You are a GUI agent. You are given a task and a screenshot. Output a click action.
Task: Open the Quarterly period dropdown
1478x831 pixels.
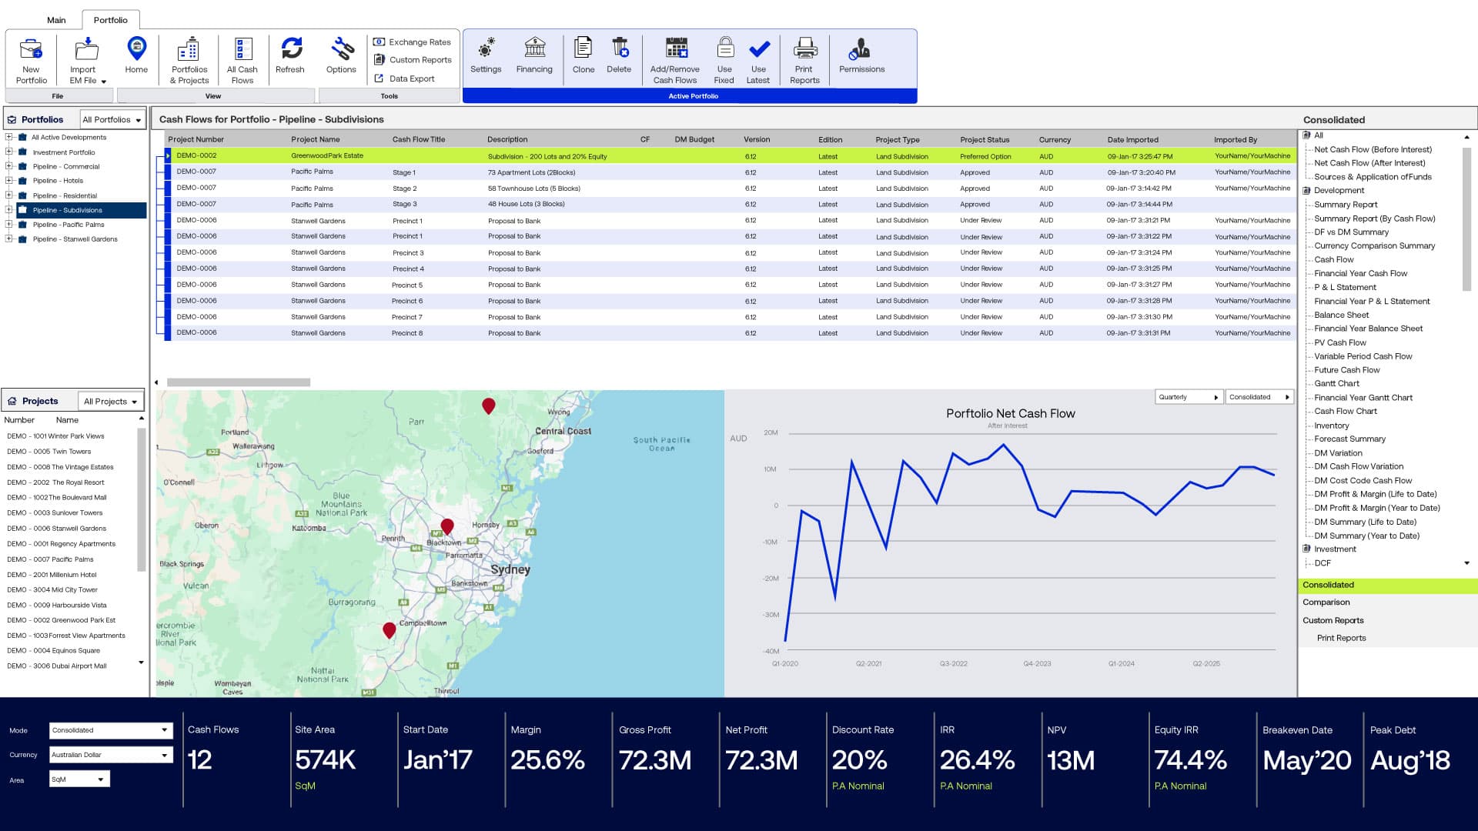tap(1189, 397)
